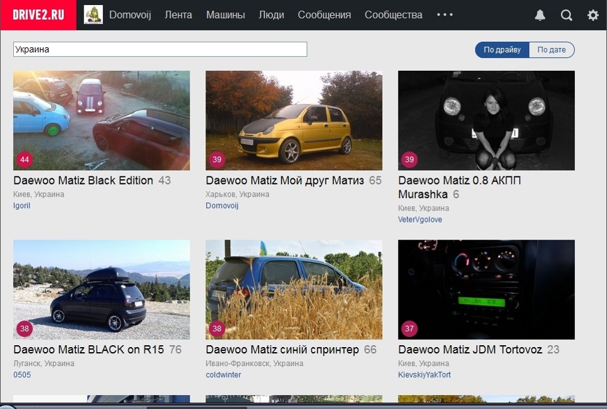Open the DRIVE2.RU home logo
The image size is (607, 409).
click(x=39, y=15)
